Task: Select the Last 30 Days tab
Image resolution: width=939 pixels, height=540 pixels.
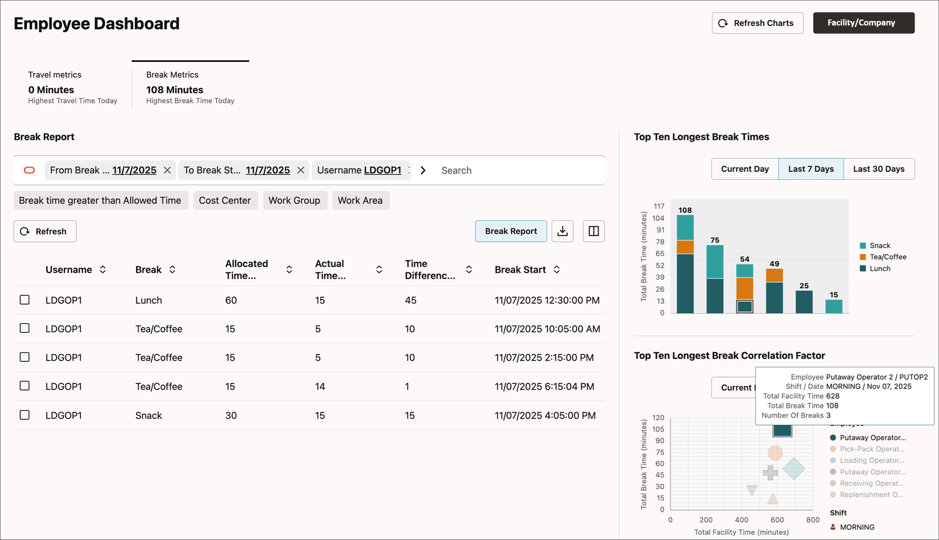Action: click(x=879, y=169)
